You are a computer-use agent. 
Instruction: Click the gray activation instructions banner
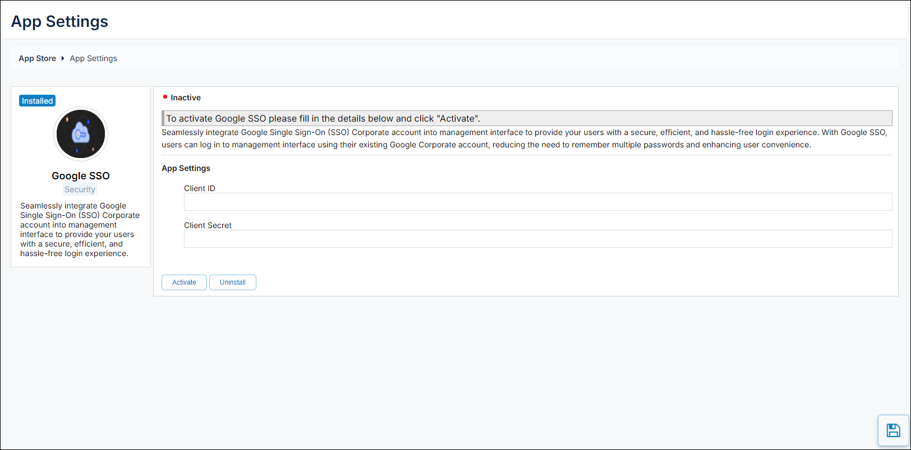click(x=526, y=118)
